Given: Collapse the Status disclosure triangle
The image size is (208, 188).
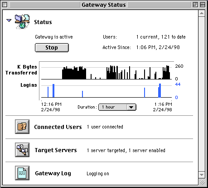Looking at the screenshot, I should click(x=9, y=20).
